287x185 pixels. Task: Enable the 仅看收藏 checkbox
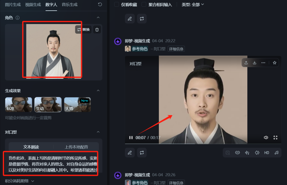click(116, 5)
